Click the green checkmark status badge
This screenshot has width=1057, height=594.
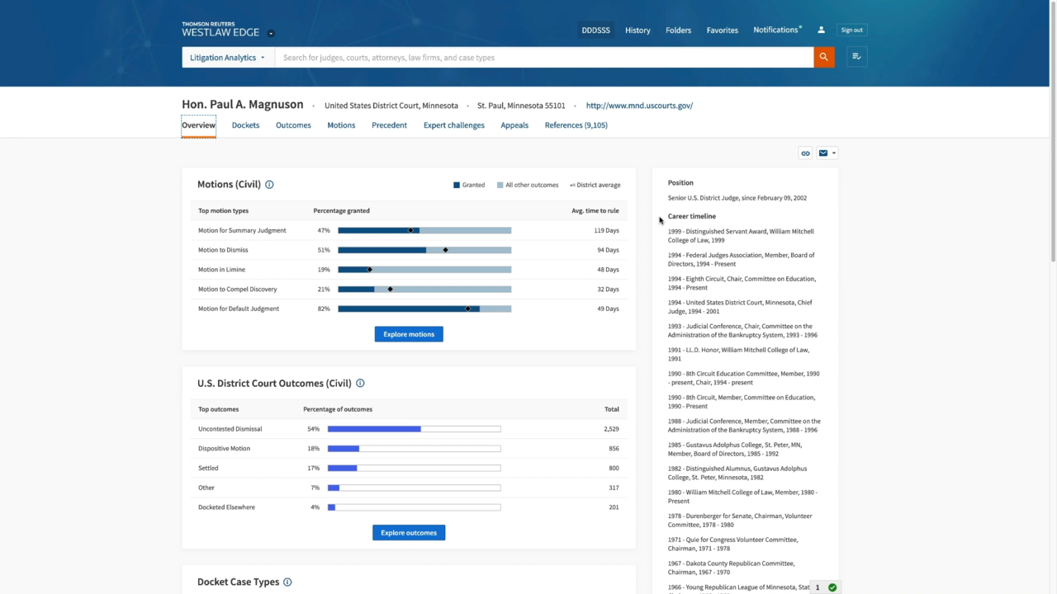click(832, 587)
